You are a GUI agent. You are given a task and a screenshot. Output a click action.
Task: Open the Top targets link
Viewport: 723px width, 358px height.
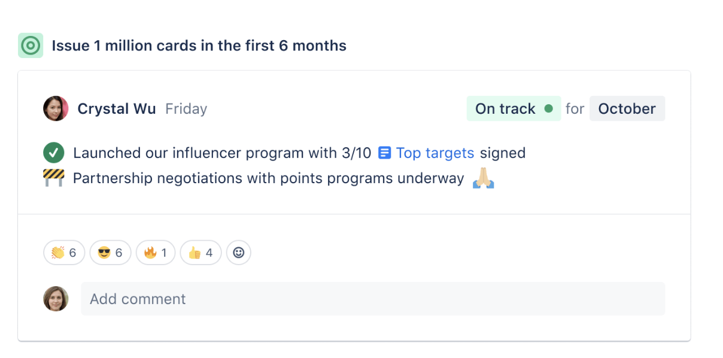coord(435,153)
